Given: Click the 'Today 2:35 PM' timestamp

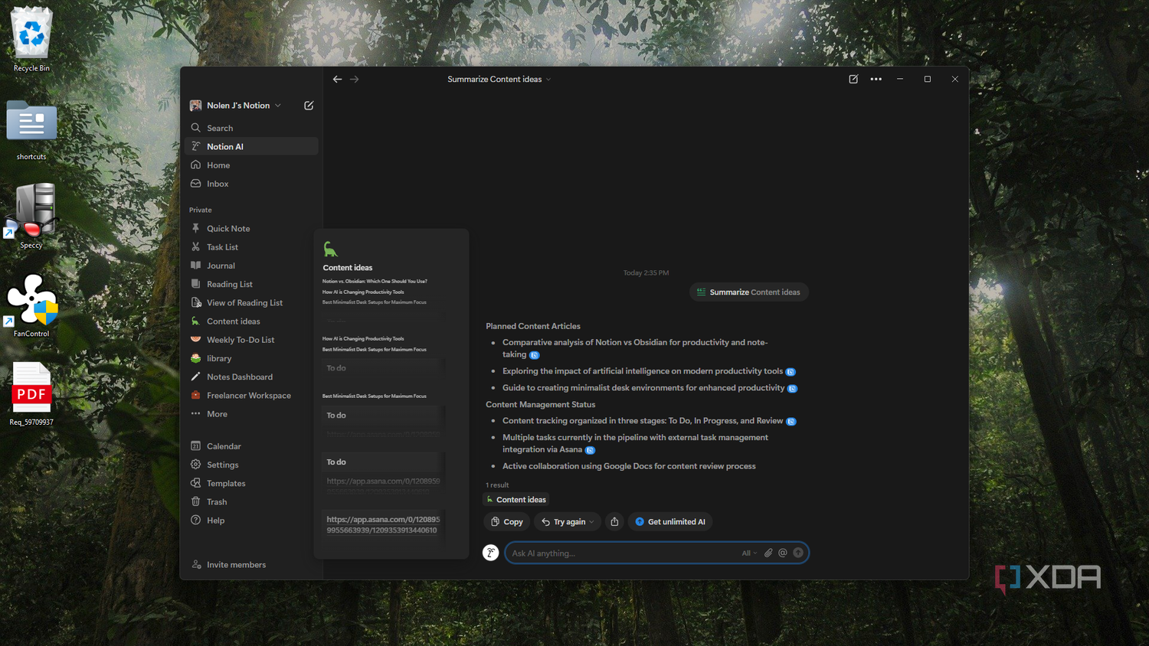Looking at the screenshot, I should point(646,273).
